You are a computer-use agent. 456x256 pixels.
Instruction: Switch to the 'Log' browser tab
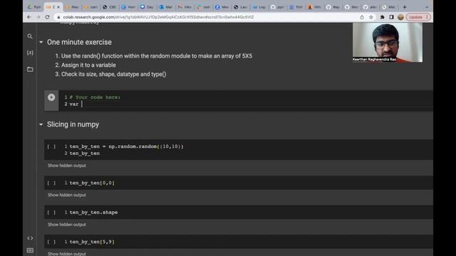pos(259,7)
